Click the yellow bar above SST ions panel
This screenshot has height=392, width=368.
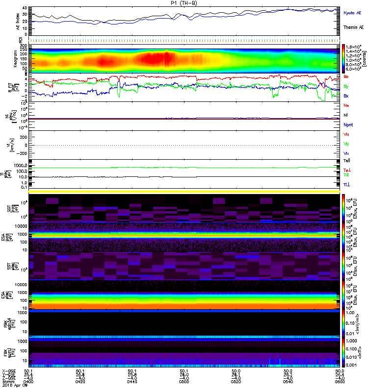[184, 192]
